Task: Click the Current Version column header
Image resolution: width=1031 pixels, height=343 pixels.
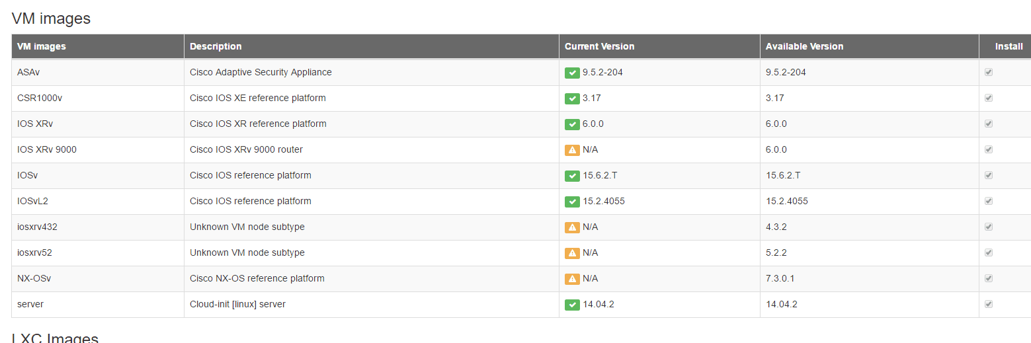Action: [599, 46]
